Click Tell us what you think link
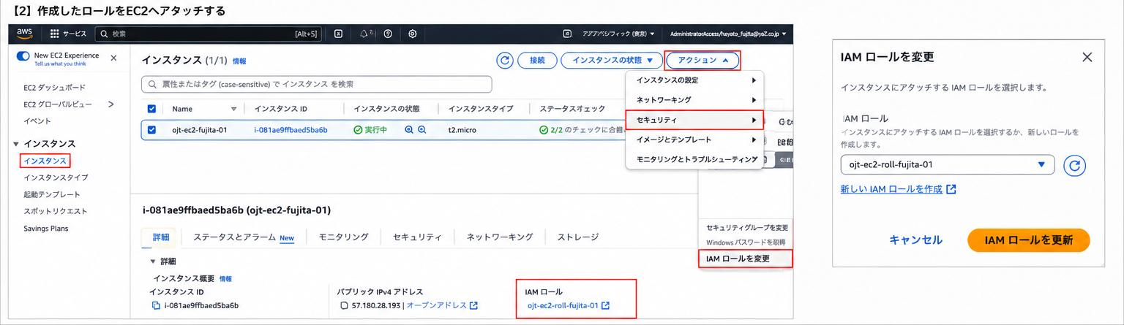This screenshot has width=1124, height=325. [61, 64]
